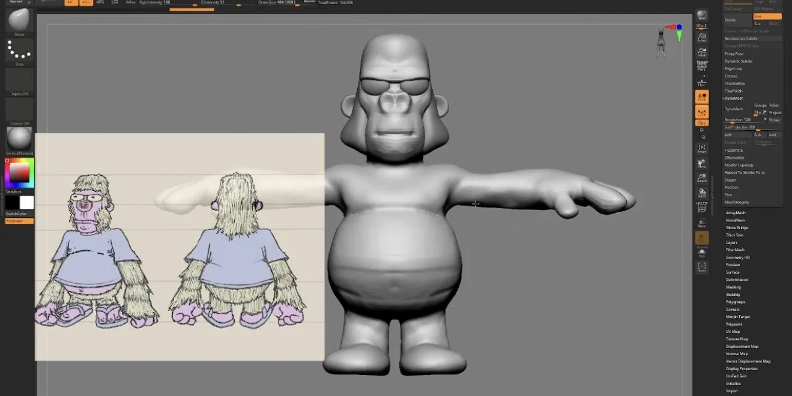Screen dimensions: 792x396
Task: Toggle Transp transparency mode icon
Action: click(701, 223)
